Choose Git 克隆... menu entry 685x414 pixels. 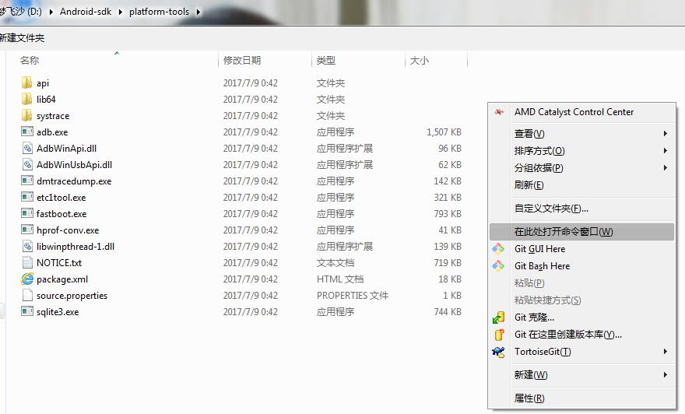(x=581, y=318)
